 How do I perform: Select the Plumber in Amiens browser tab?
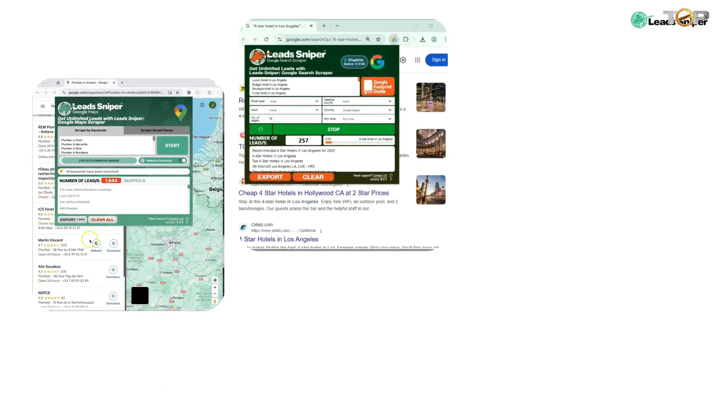tap(90, 82)
